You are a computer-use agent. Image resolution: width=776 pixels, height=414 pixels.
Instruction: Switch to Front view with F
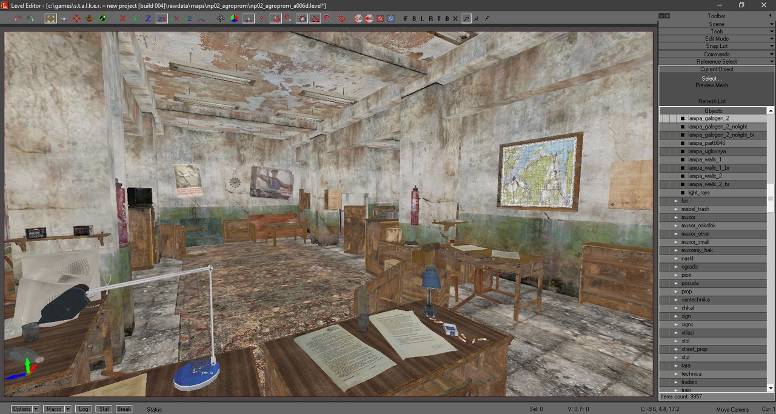coord(406,19)
